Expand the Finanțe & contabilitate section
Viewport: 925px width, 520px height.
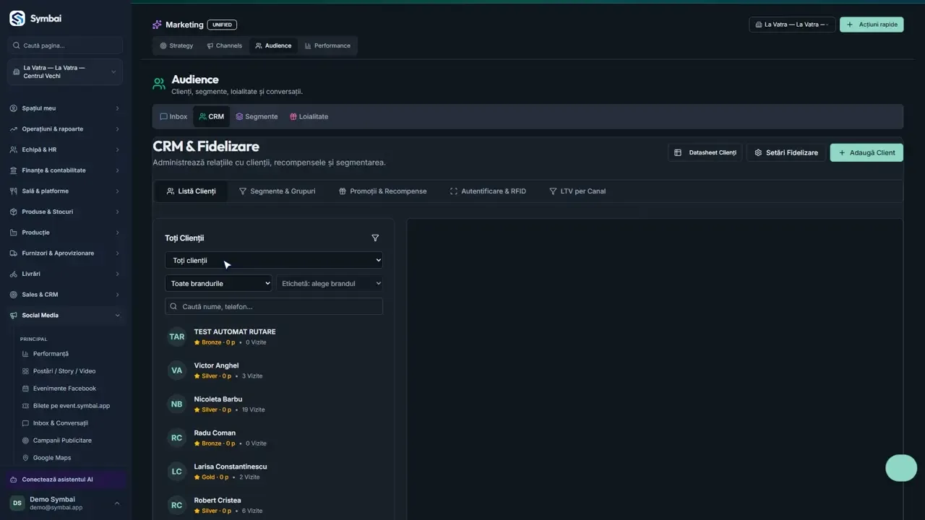(65, 170)
